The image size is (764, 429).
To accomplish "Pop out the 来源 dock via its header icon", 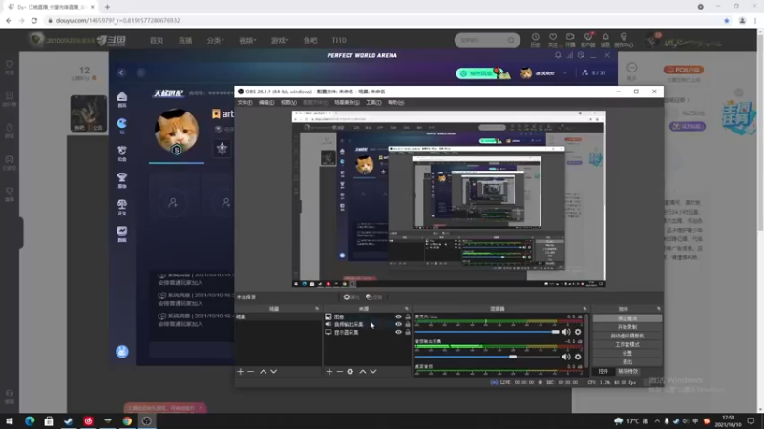I will click(x=407, y=309).
